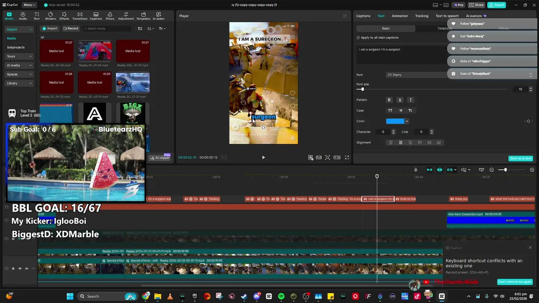Toggle italic text pattern
The image size is (539, 303).
[x=411, y=100]
